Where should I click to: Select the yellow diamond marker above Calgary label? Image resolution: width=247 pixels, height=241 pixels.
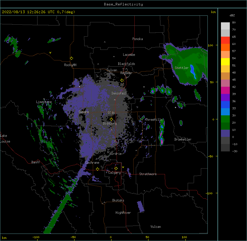click(116, 169)
